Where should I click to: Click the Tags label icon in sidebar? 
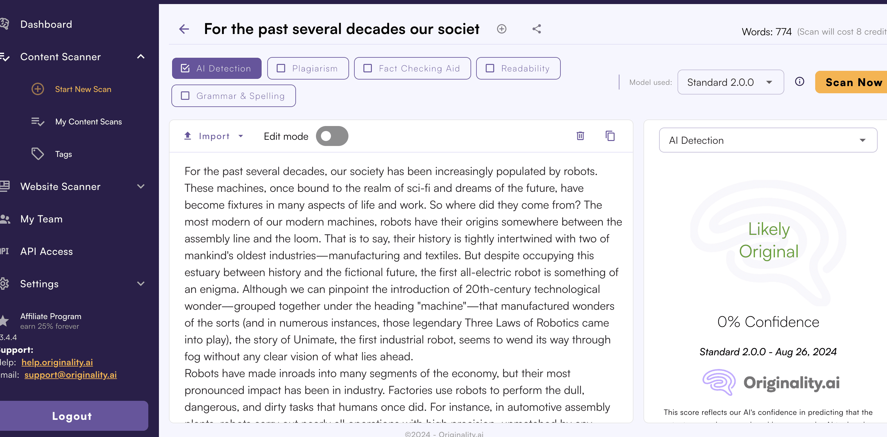[x=37, y=154]
